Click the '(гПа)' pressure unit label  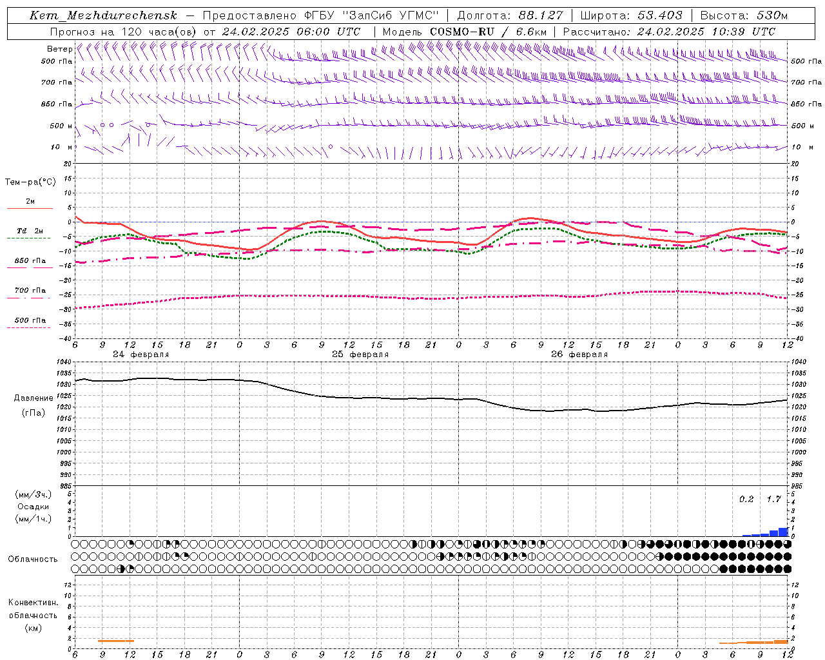(x=34, y=413)
